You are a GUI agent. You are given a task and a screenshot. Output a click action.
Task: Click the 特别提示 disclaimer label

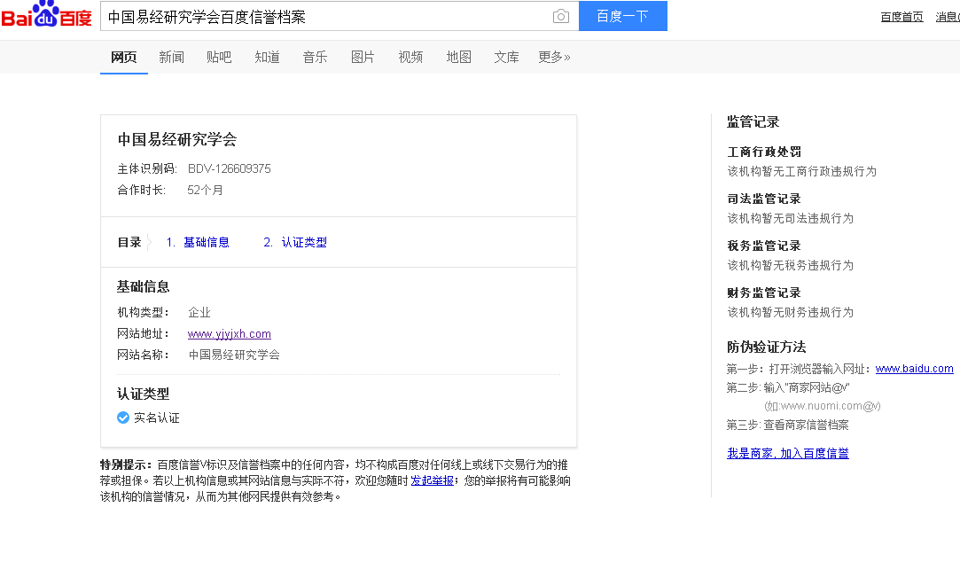[x=126, y=464]
